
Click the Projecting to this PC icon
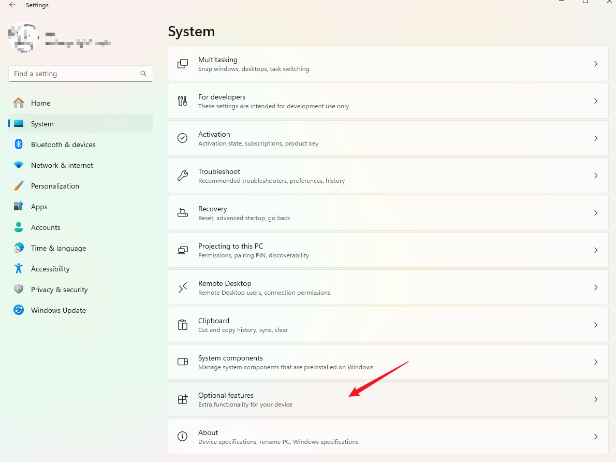183,250
